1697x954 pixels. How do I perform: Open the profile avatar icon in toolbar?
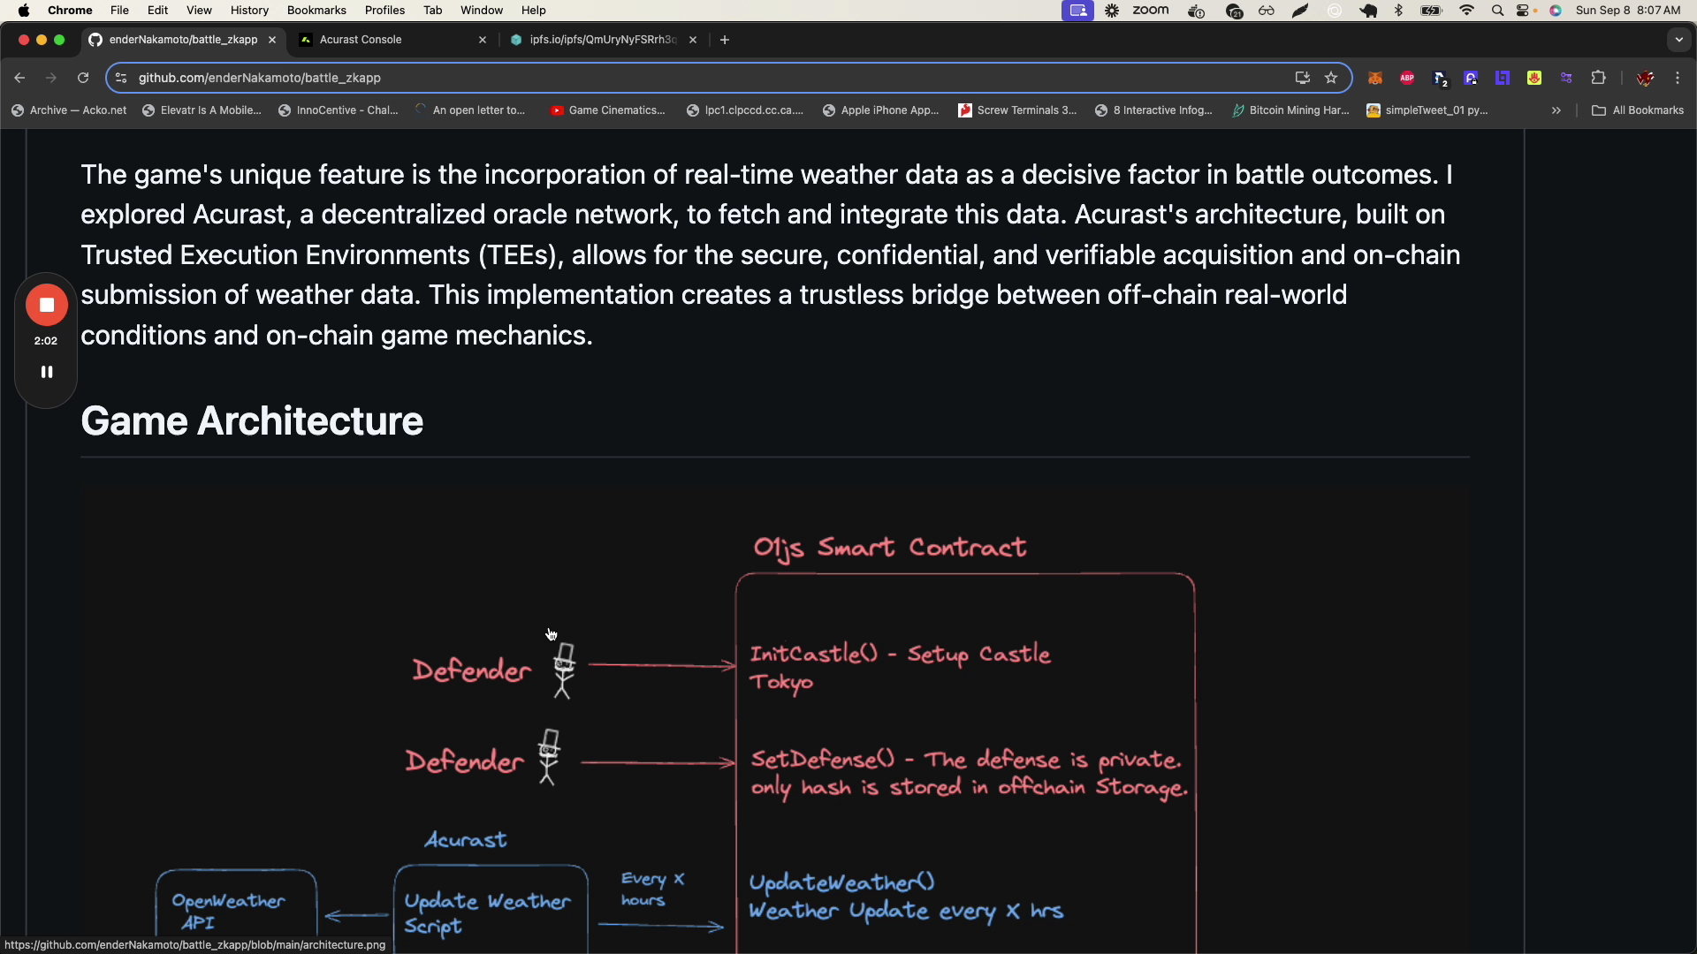[x=1645, y=78]
